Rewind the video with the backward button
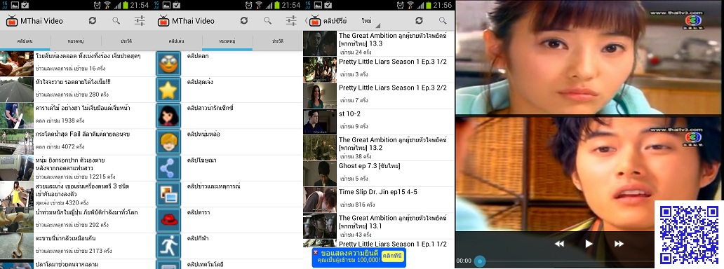The height and width of the screenshot is (269, 724). tap(559, 244)
